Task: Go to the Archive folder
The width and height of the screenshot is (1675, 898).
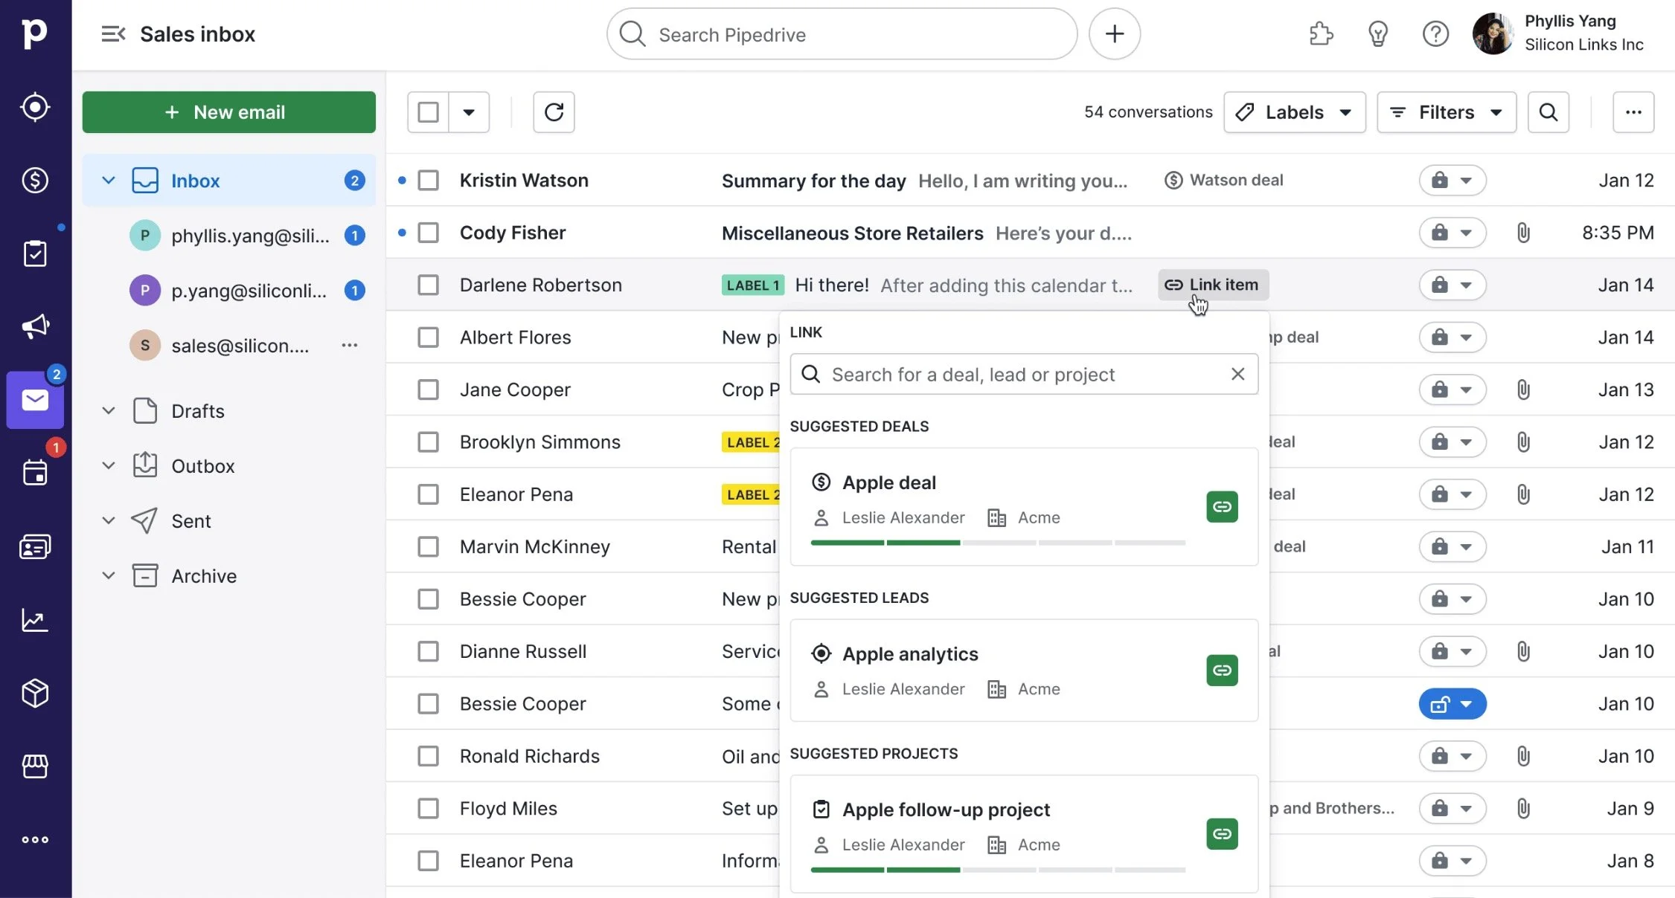Action: tap(203, 576)
